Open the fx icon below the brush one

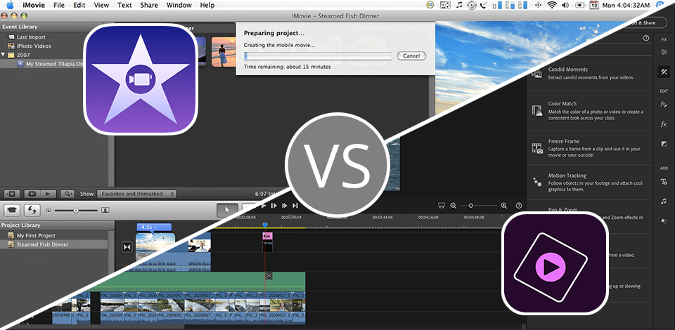(x=664, y=124)
